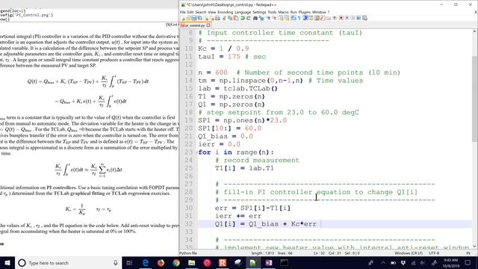Open the Action Center notification icon
The width and height of the screenshot is (478, 269).
point(468,262)
